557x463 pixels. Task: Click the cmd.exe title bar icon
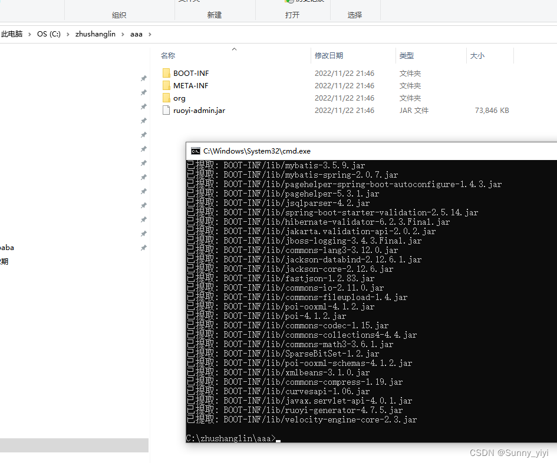[x=195, y=151]
